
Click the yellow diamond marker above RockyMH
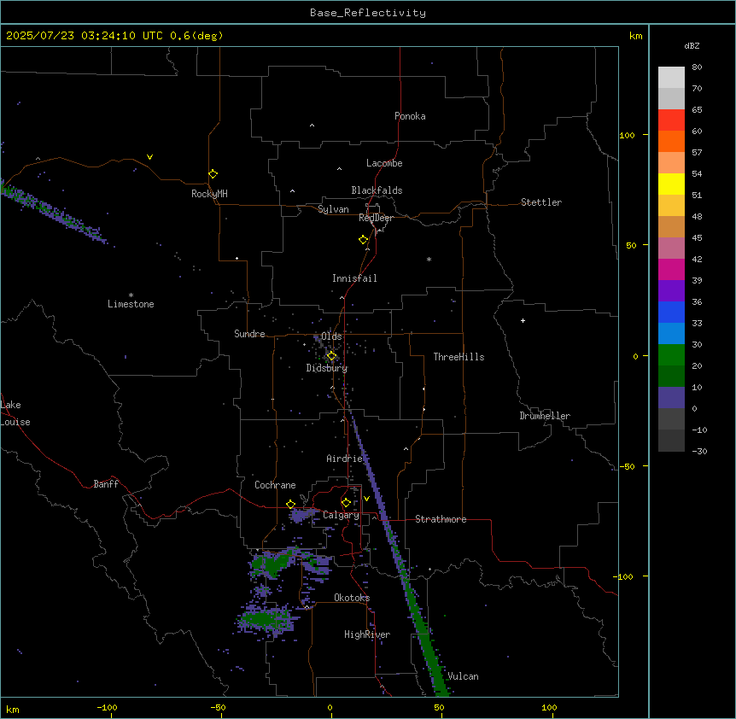pyautogui.click(x=213, y=173)
